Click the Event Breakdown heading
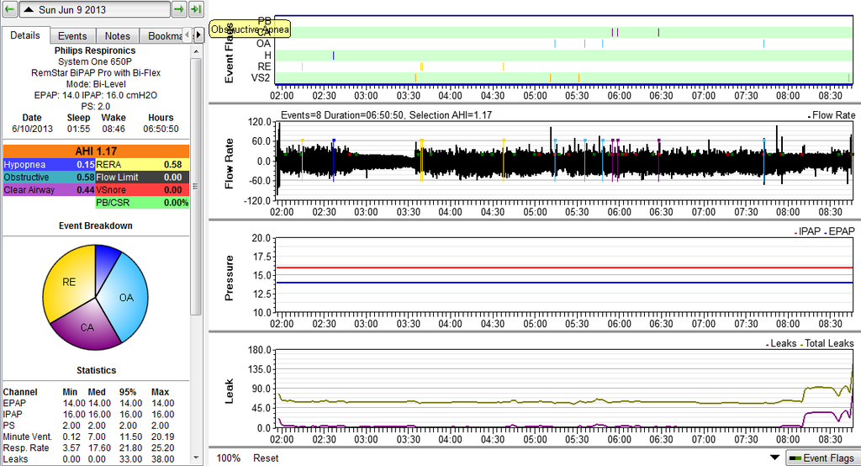Viewport: 861px width, 466px height. (x=96, y=226)
